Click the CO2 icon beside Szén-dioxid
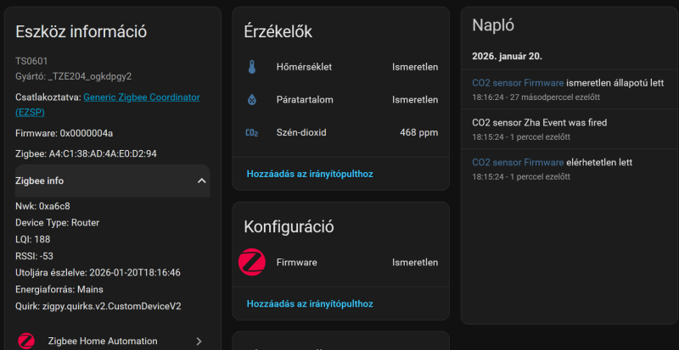 [x=251, y=133]
